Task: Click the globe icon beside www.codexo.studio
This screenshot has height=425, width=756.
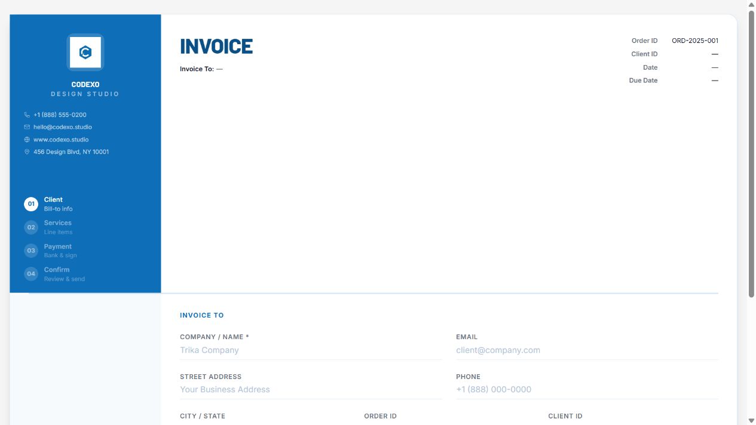Action: [27, 140]
